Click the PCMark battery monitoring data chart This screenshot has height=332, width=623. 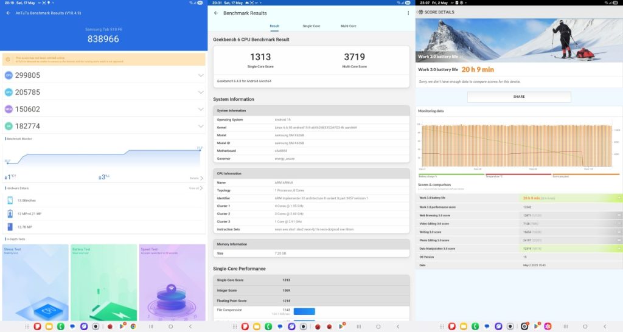click(x=520, y=146)
